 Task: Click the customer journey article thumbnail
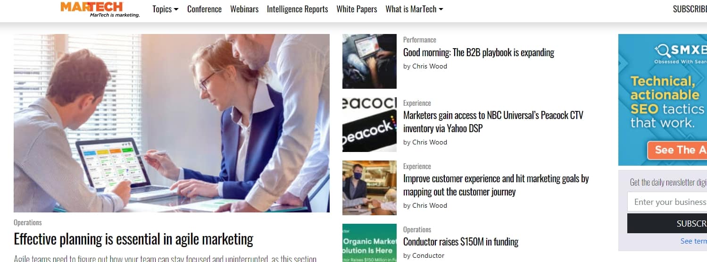pos(369,188)
